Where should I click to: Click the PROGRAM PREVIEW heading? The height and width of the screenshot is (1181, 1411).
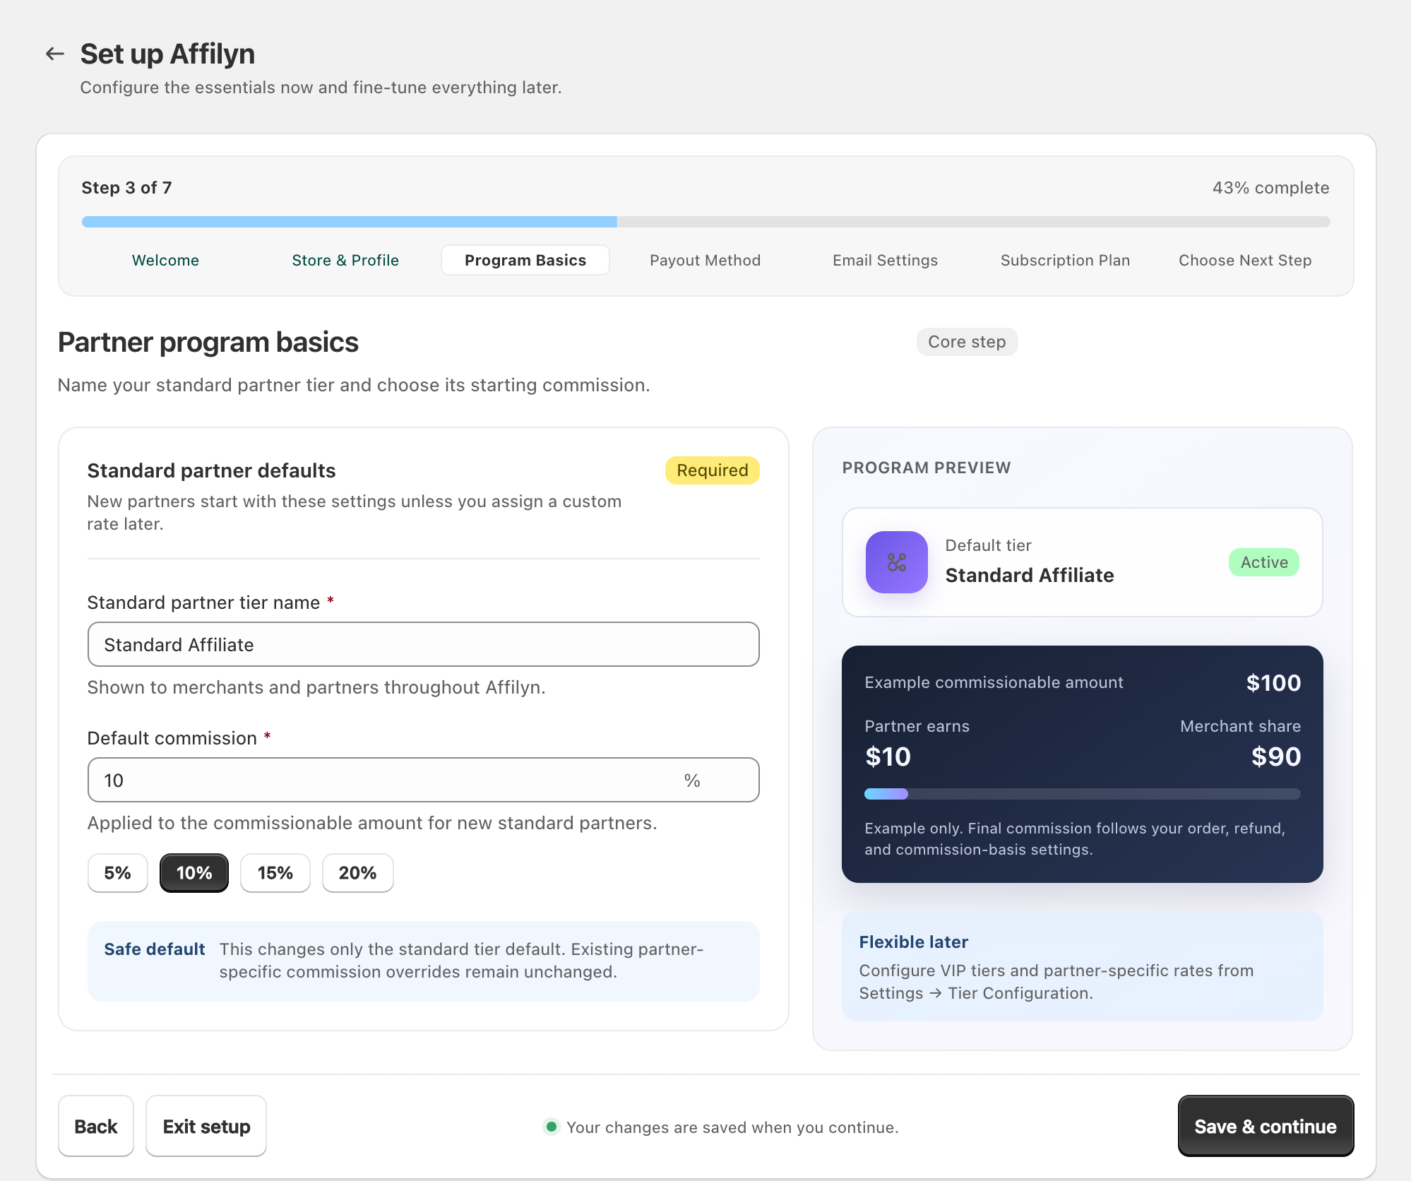click(927, 468)
